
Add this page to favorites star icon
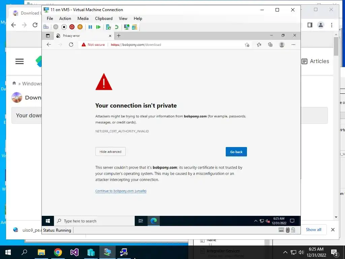[247, 45]
